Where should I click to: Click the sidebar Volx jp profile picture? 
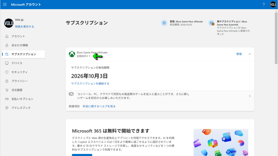(9, 23)
